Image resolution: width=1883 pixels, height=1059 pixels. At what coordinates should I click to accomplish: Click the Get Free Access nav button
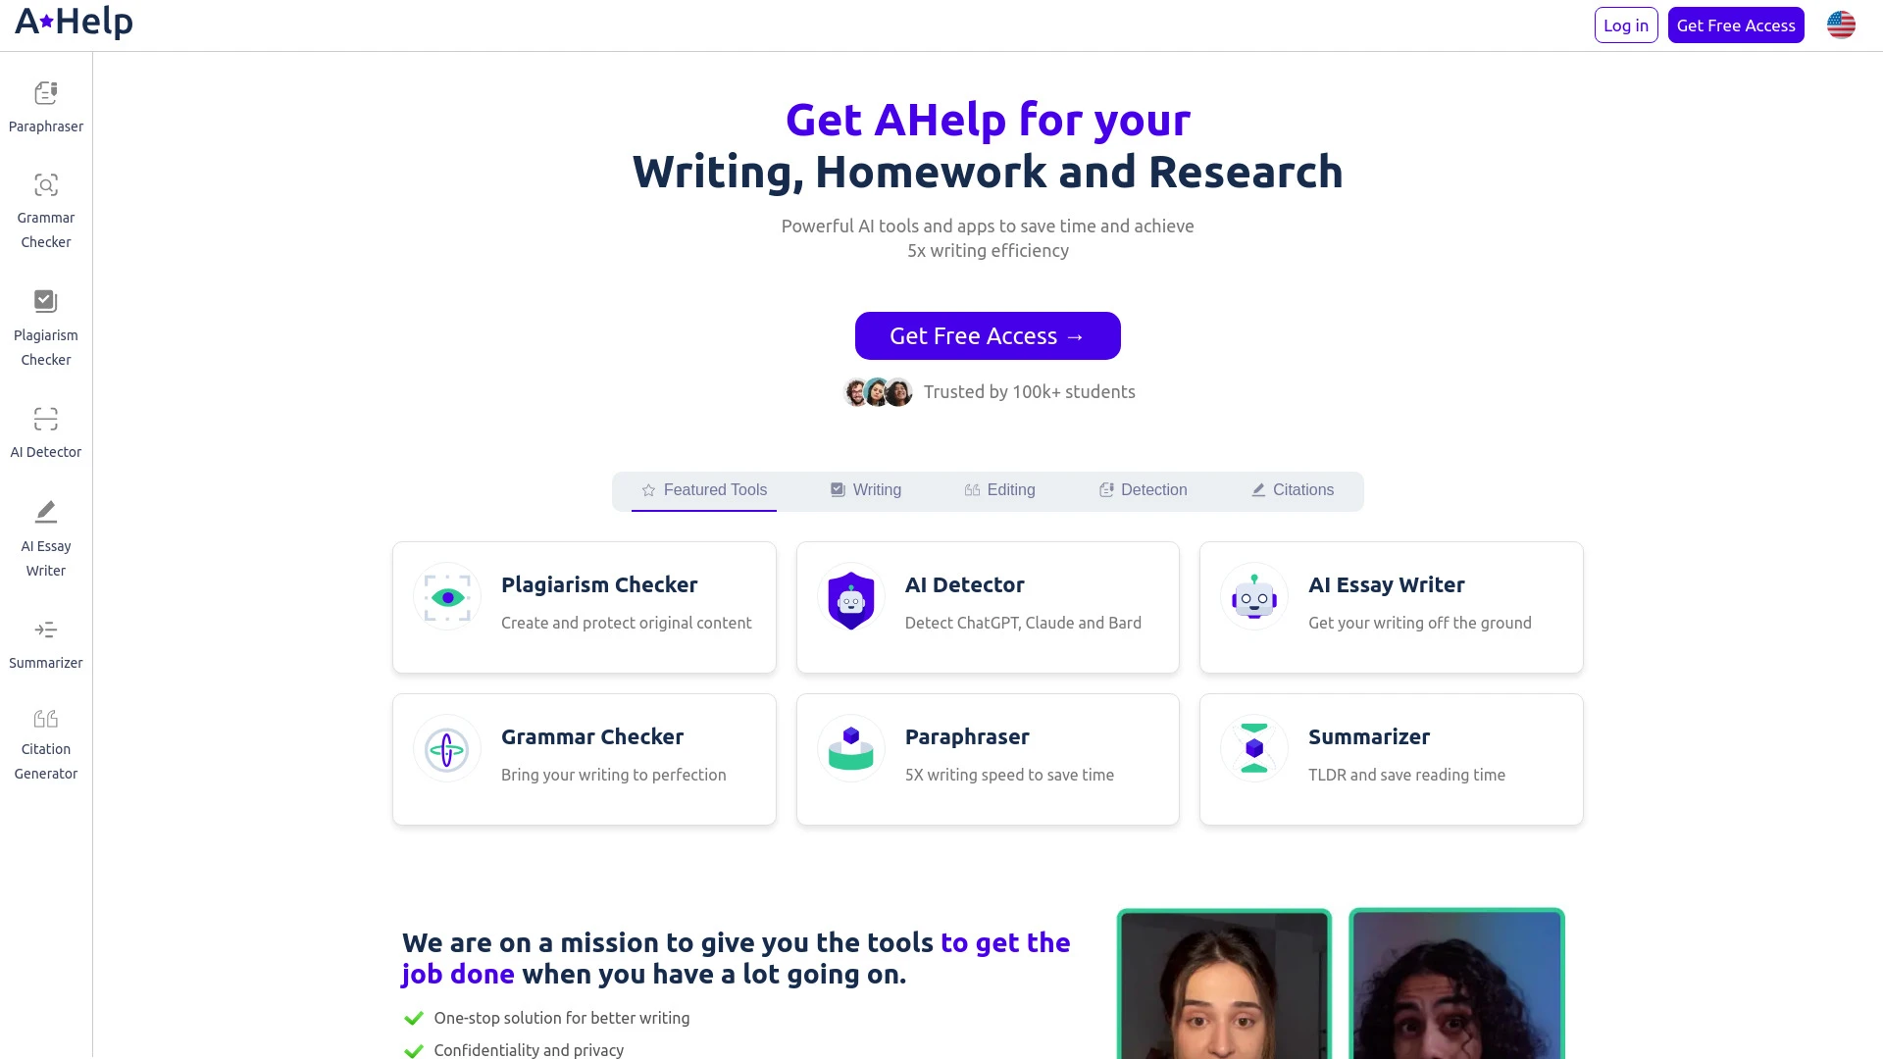(x=1736, y=25)
